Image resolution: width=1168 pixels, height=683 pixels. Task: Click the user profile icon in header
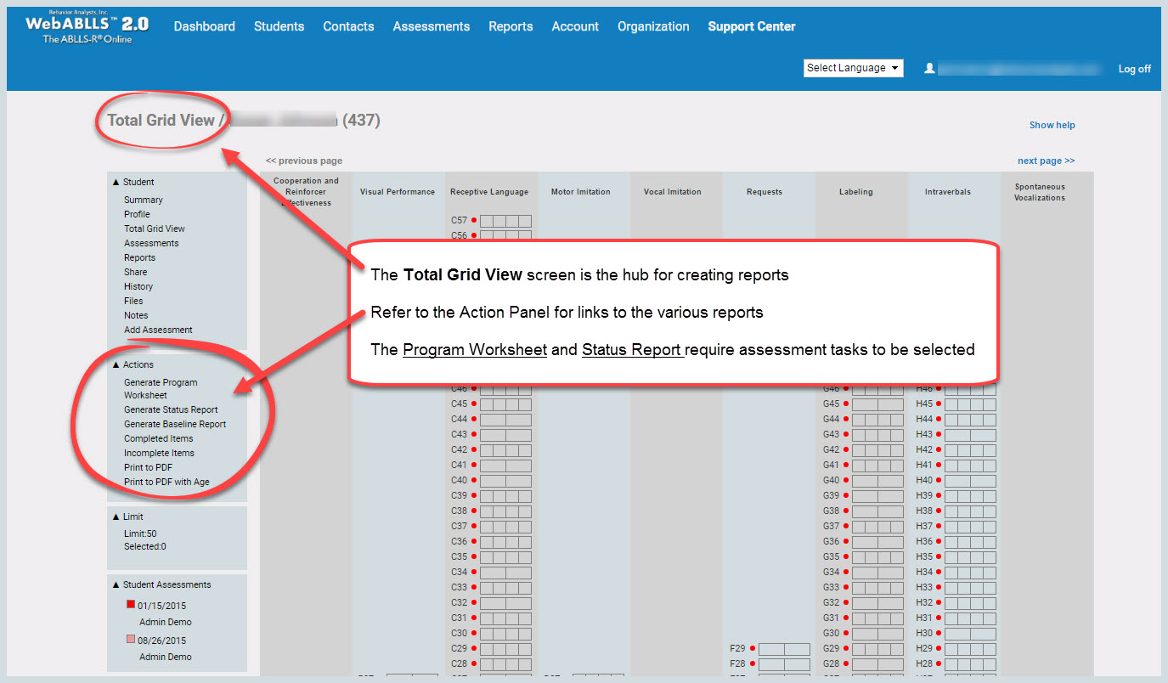tap(929, 68)
